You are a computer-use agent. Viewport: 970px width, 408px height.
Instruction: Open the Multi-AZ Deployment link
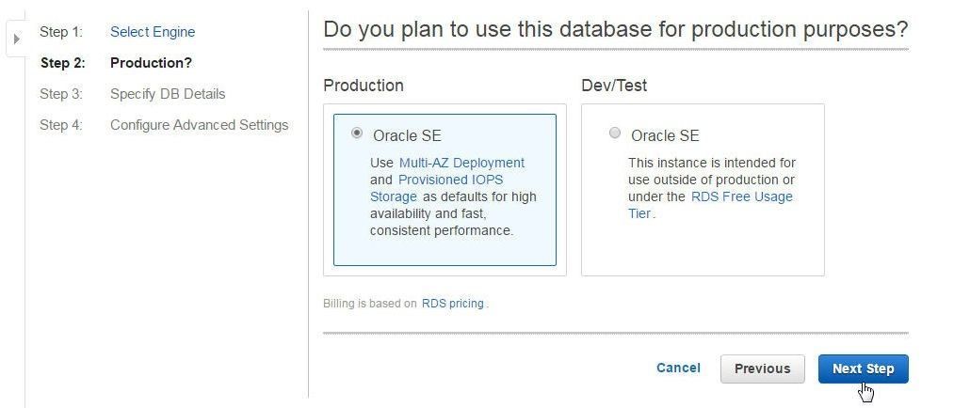[461, 163]
